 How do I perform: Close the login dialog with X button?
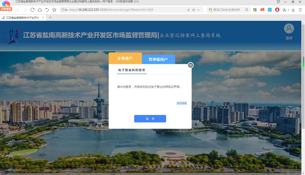pyautogui.click(x=191, y=65)
